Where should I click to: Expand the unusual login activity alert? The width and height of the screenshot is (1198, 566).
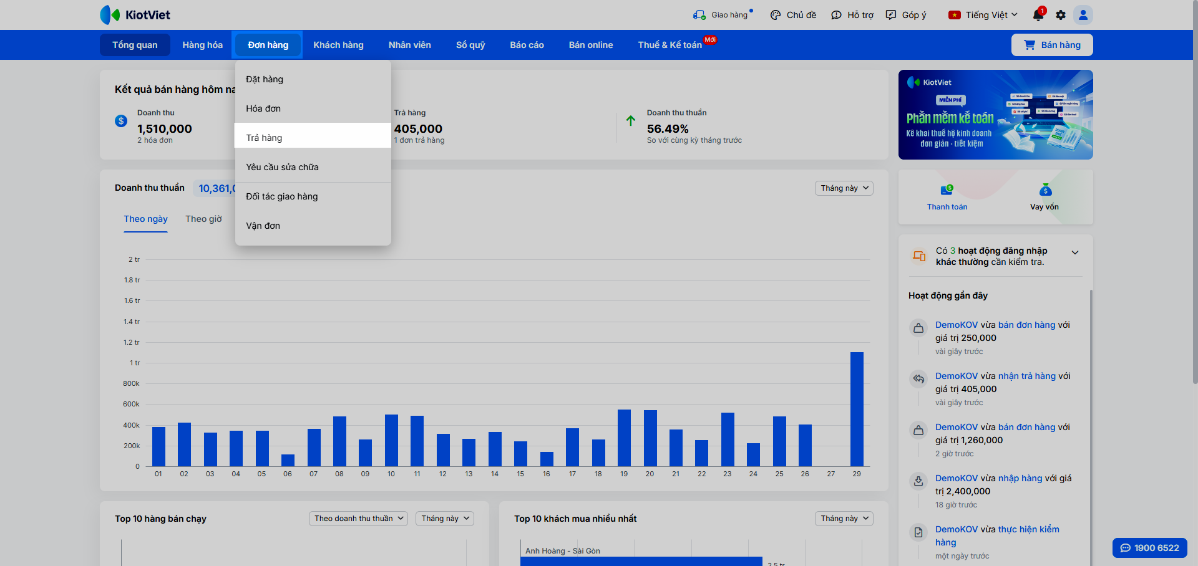[x=1074, y=252]
